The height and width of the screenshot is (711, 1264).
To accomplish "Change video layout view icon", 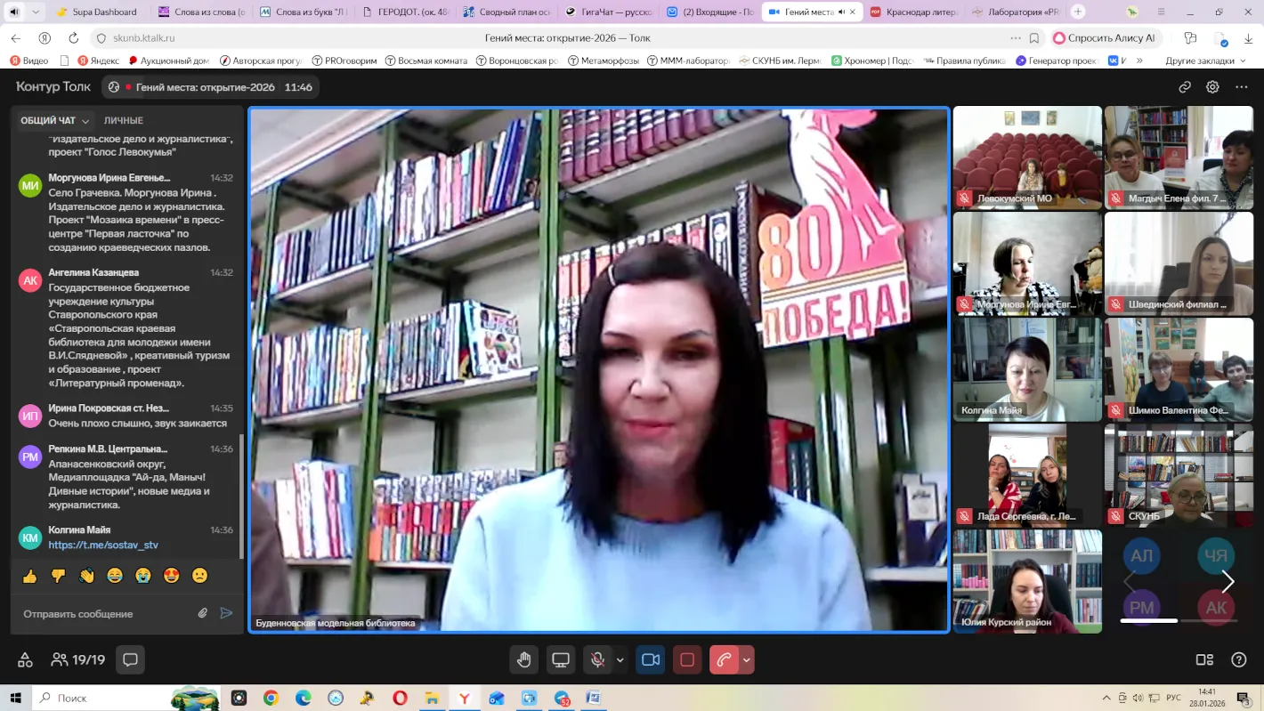I will [x=1204, y=659].
